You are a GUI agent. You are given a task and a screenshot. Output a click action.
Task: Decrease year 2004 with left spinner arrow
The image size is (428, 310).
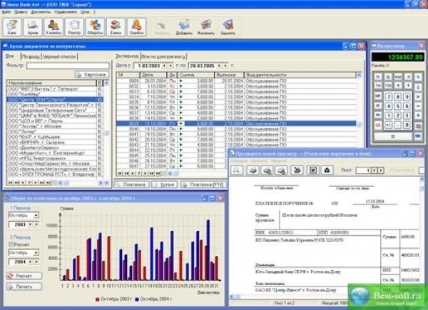coord(30,262)
